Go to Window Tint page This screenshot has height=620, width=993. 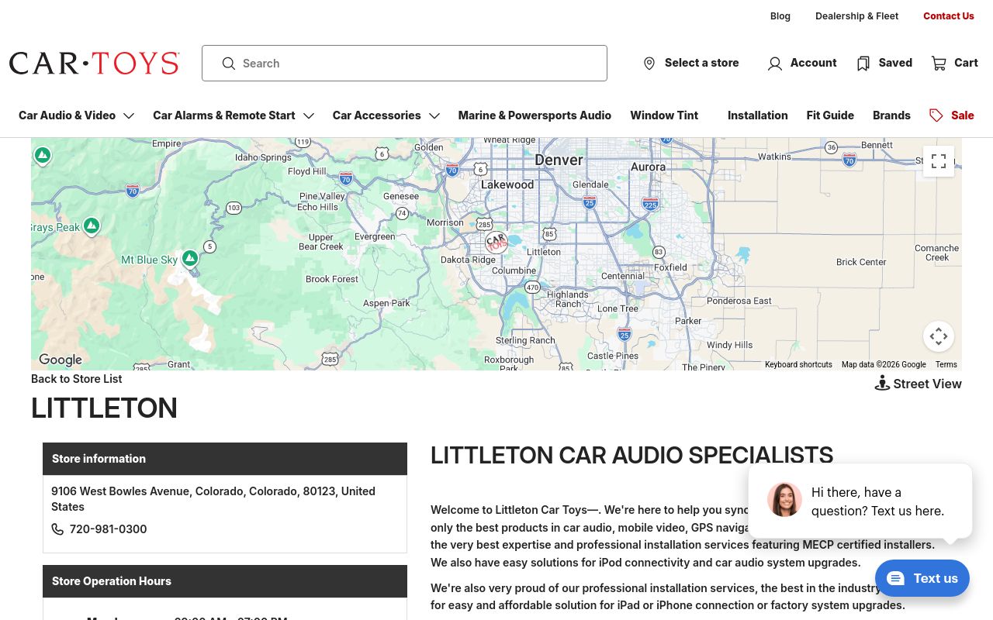[x=664, y=115]
